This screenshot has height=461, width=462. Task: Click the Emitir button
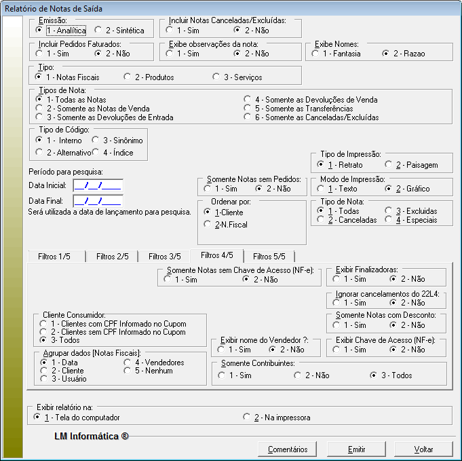(356, 449)
